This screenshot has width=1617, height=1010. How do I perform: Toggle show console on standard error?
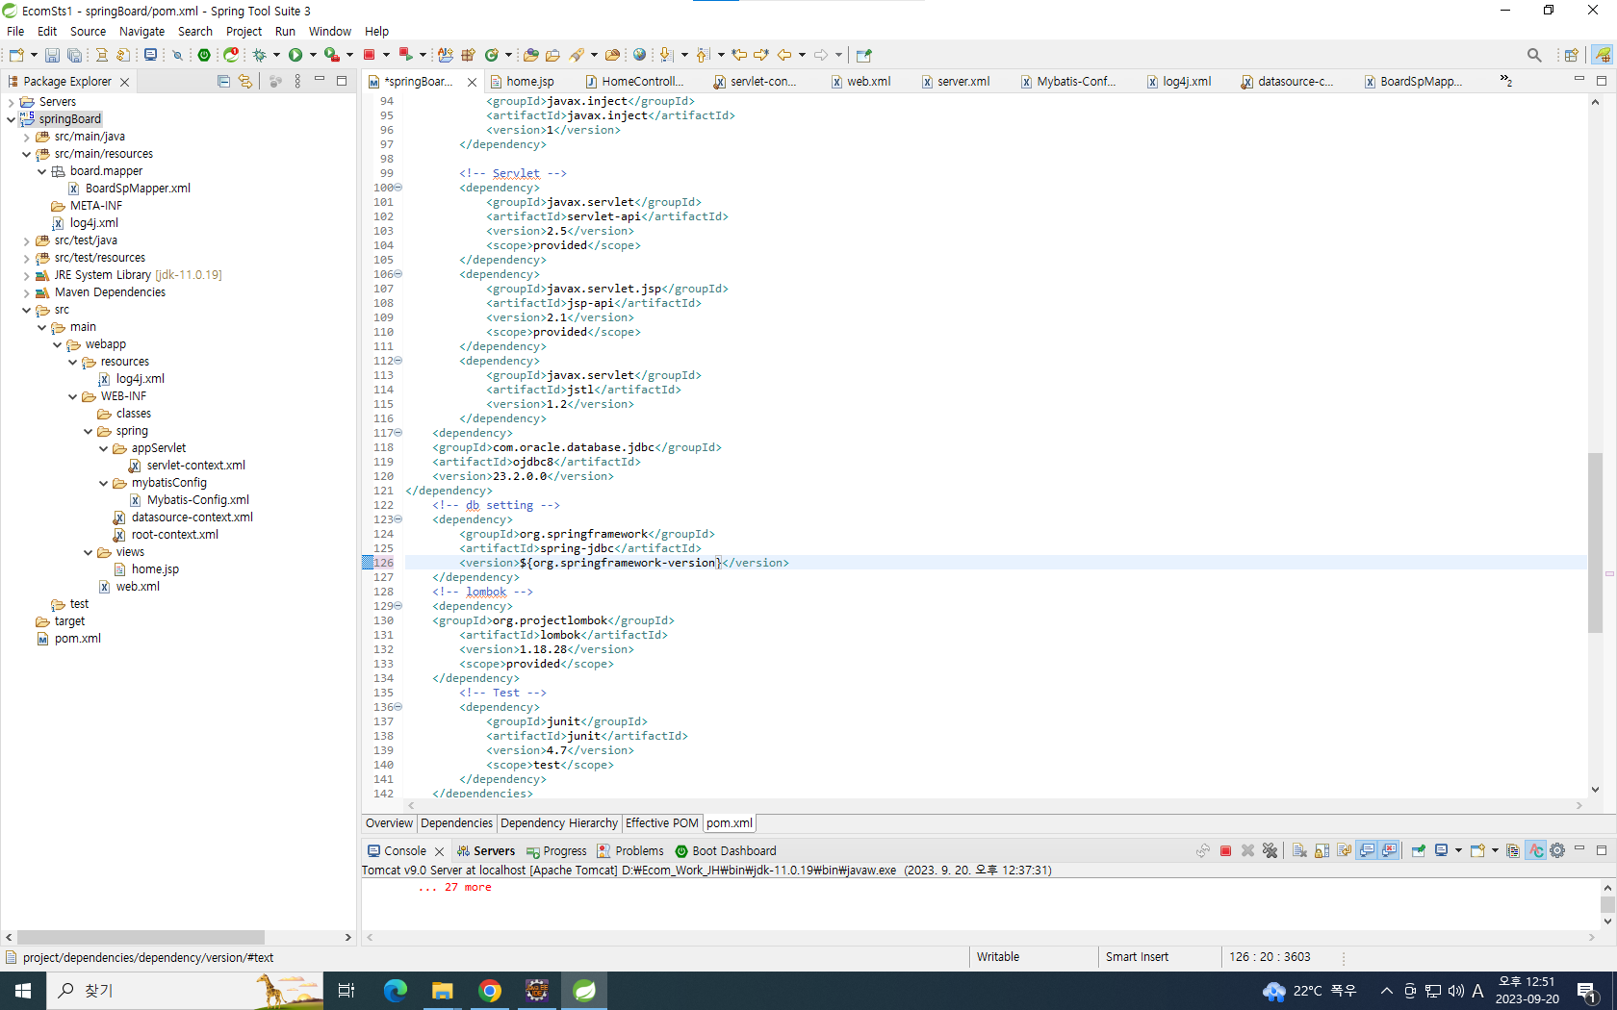tap(1389, 850)
